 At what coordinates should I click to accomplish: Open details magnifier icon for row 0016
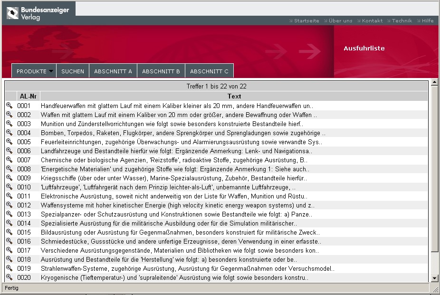pos(9,241)
